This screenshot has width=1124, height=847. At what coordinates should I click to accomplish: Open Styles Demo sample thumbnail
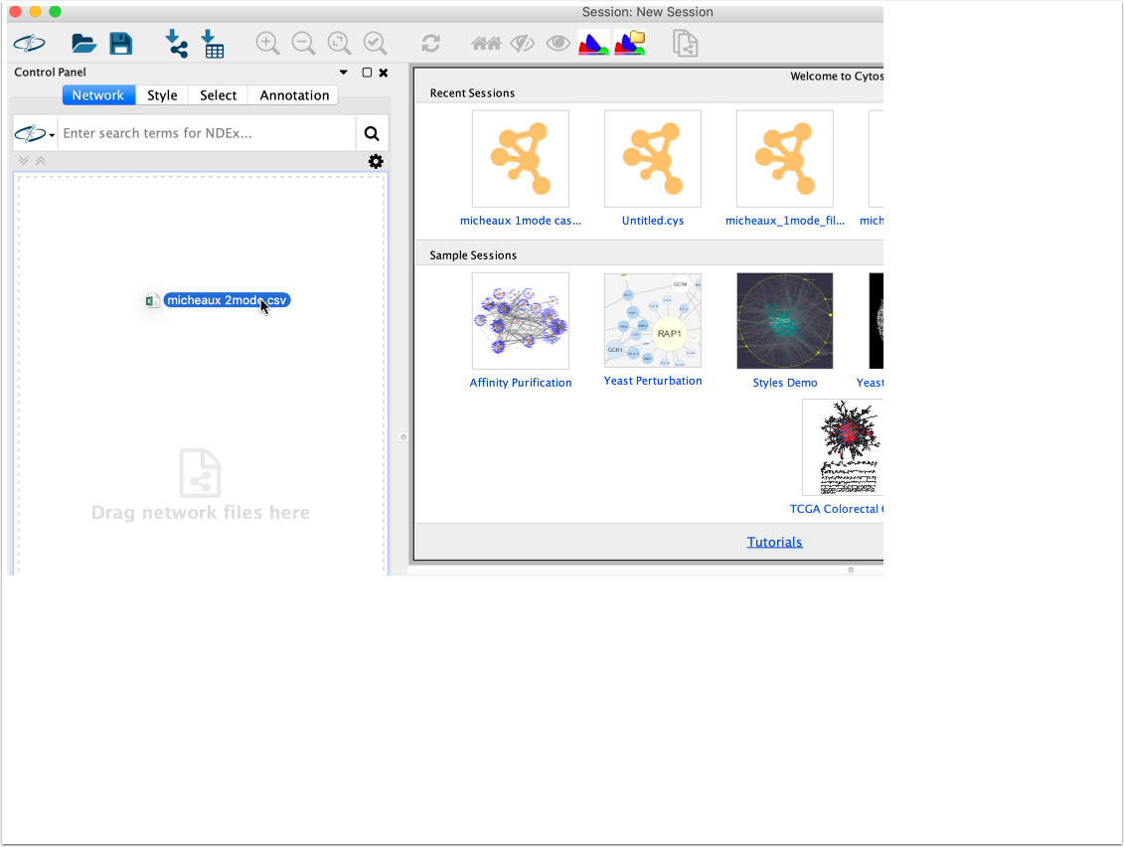tap(785, 320)
